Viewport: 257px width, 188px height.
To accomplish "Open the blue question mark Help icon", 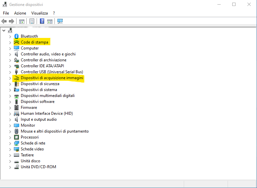I will [42, 21].
